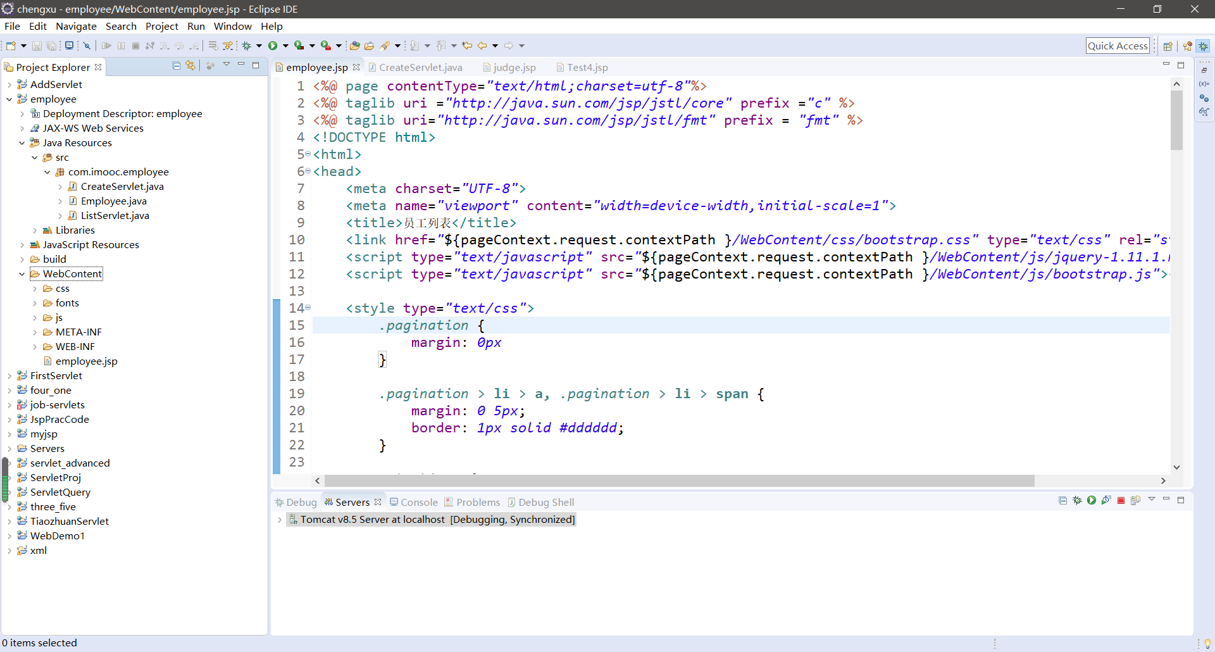This screenshot has width=1215, height=652.
Task: Start the server in profile mode
Action: click(1106, 501)
